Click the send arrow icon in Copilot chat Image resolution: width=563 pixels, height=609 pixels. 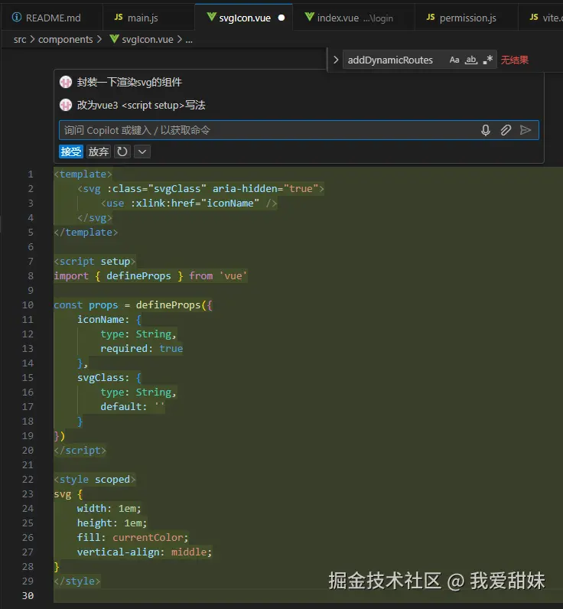526,131
